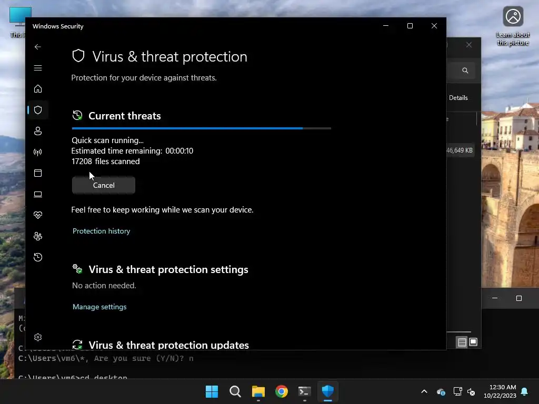Open the Windows Start menu
This screenshot has width=539, height=404.
(x=212, y=391)
